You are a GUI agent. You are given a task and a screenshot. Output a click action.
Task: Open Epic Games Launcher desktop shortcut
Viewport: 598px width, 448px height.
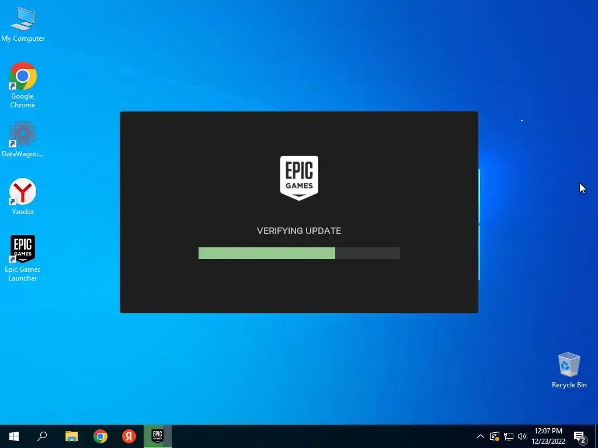(x=23, y=258)
